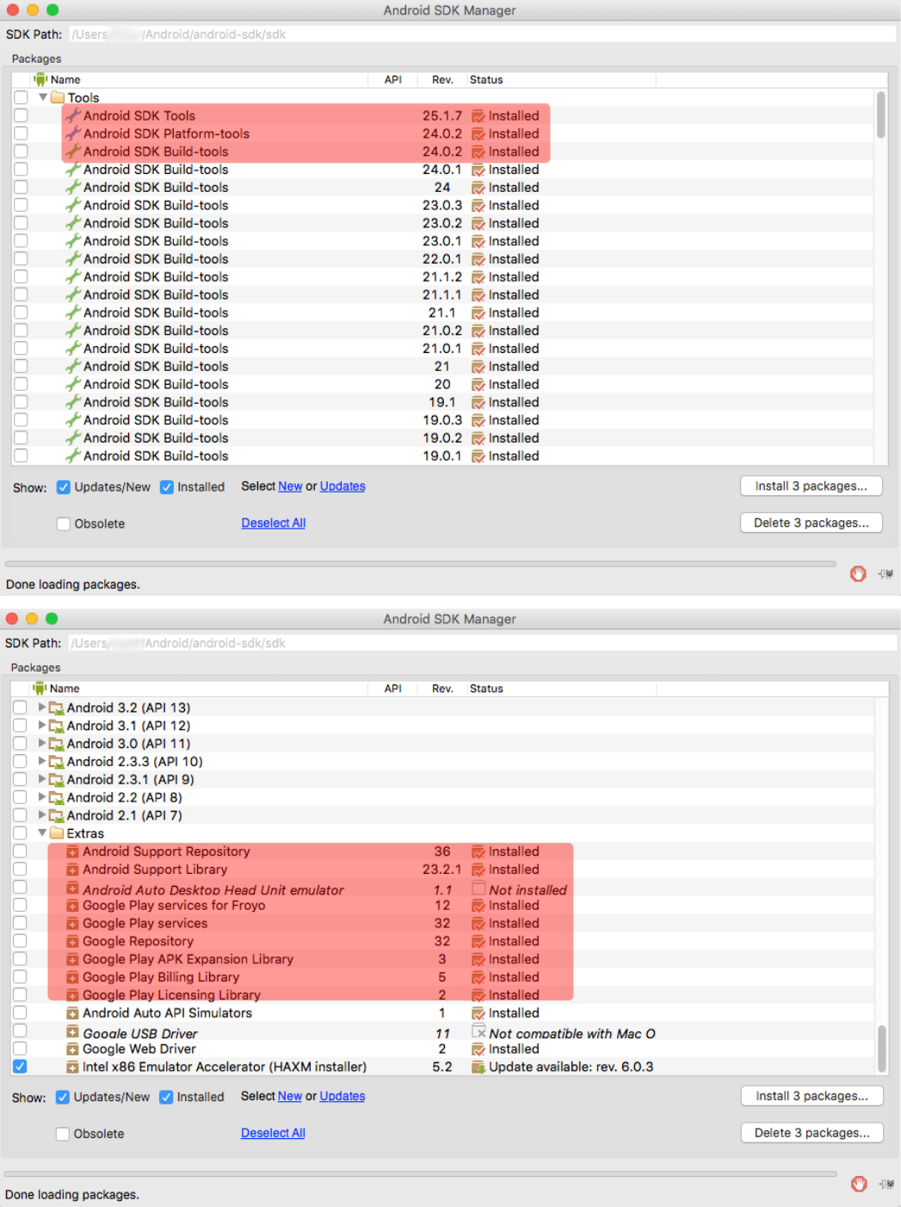Sort by Rev. column in top window
Image resolution: width=901 pixels, height=1207 pixels.
(x=442, y=79)
